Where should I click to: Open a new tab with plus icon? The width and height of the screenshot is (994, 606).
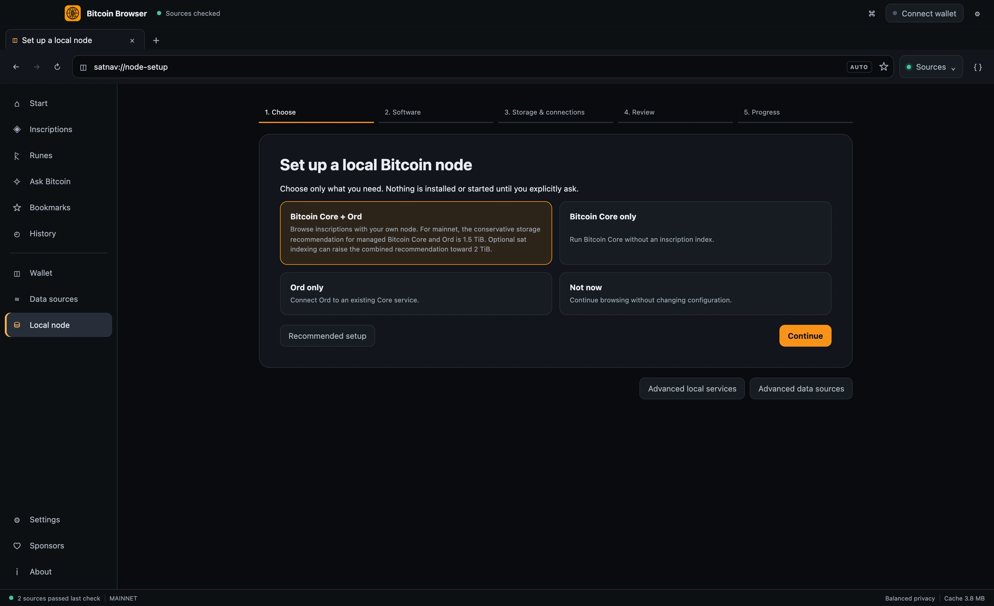[x=156, y=40]
